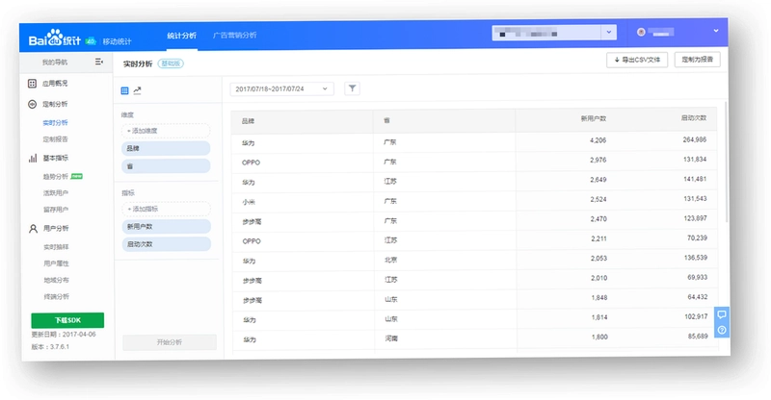
Task: Open the feedback chat bubble icon
Action: click(x=721, y=314)
